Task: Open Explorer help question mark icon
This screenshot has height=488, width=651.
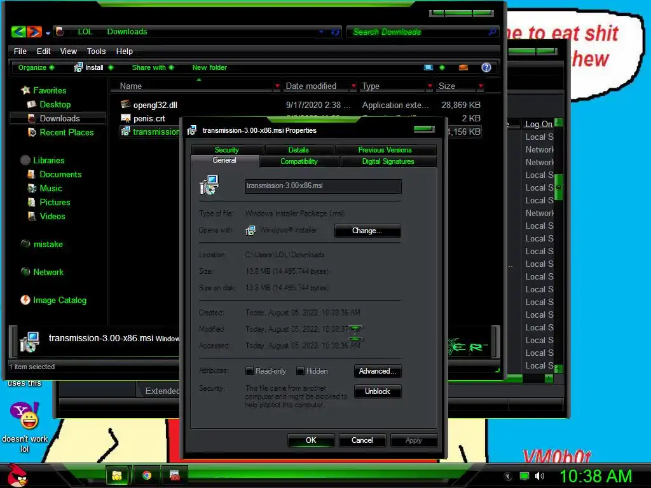Action: pos(486,67)
